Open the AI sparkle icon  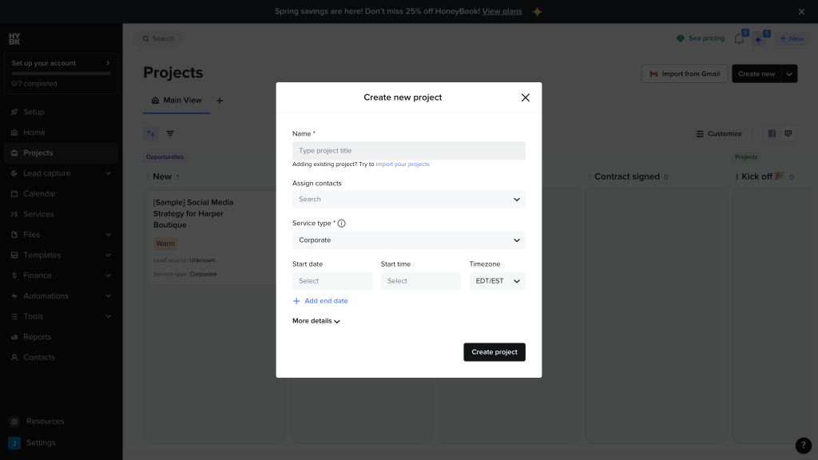click(x=759, y=39)
